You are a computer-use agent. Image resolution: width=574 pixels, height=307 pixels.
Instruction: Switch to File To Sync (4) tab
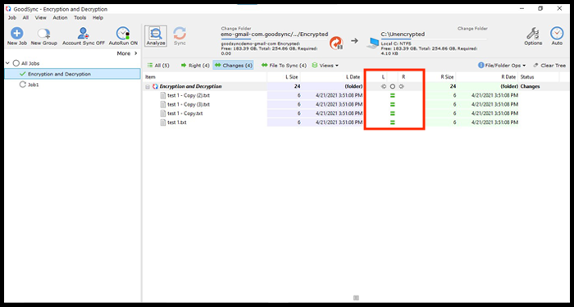coord(284,66)
